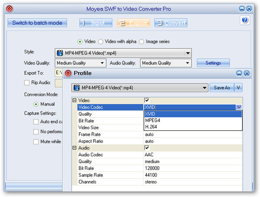260x197 pixels.
Task: Select Manual conversion mode
Action: [36, 104]
